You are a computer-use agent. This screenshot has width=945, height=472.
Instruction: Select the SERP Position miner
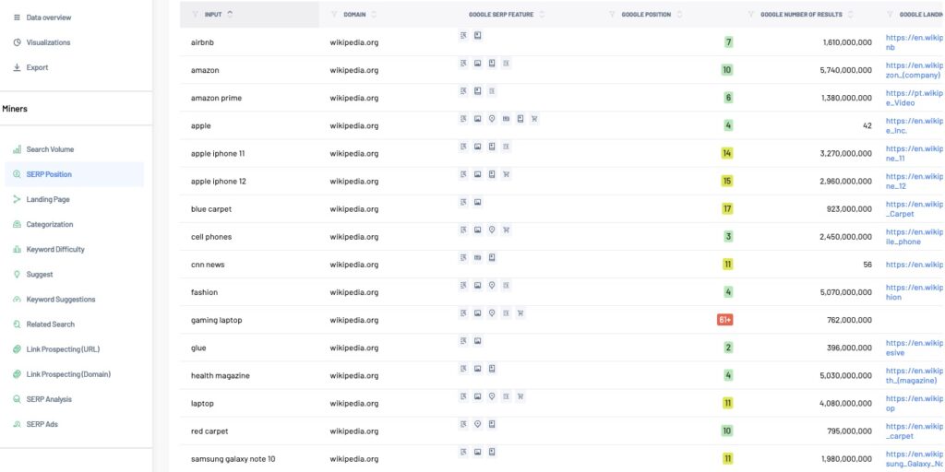click(74, 174)
